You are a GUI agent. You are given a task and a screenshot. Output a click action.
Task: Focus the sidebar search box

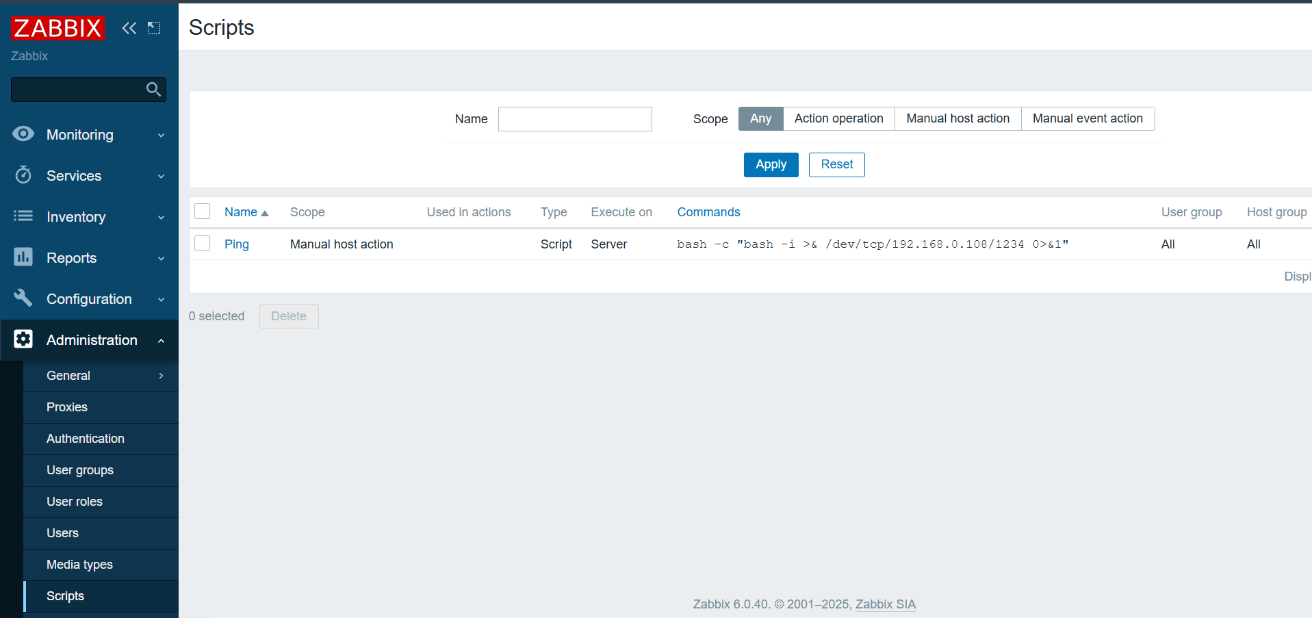pos(88,90)
